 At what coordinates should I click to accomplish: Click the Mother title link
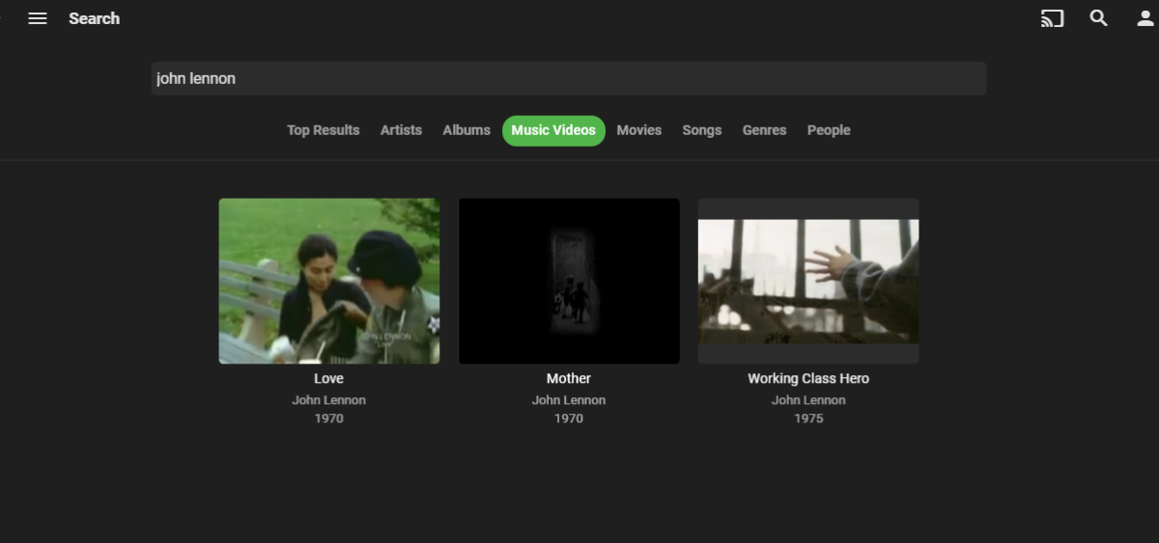point(569,379)
